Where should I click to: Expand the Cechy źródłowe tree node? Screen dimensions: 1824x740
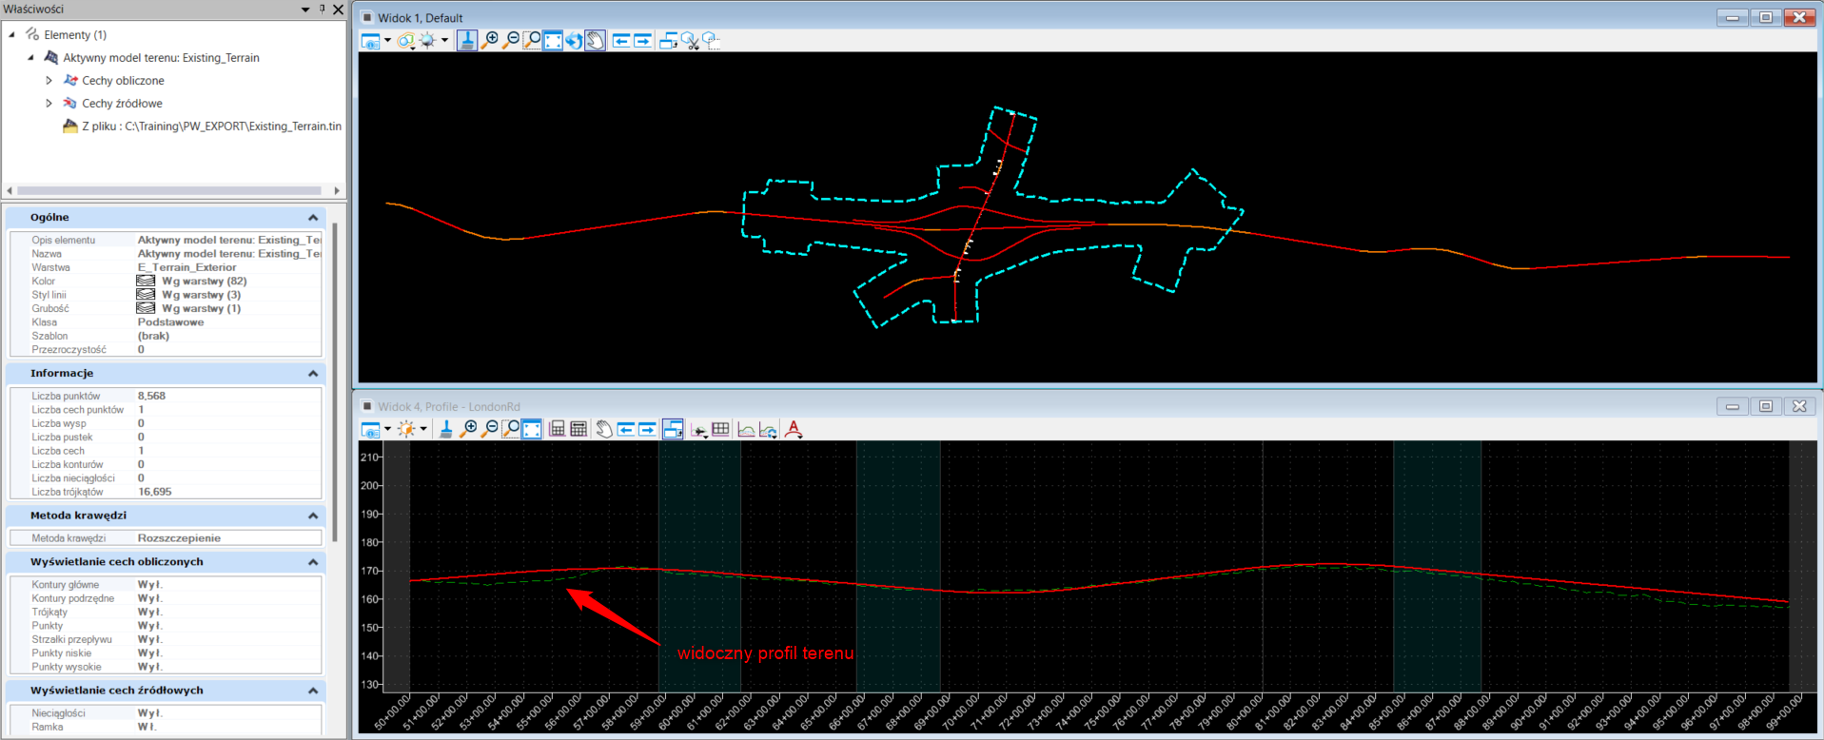pos(49,104)
